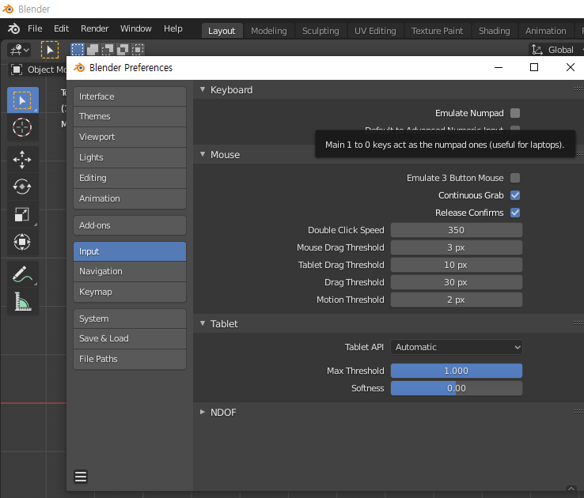Enable Emulate Numpad checkbox
Image resolution: width=584 pixels, height=498 pixels.
[515, 113]
